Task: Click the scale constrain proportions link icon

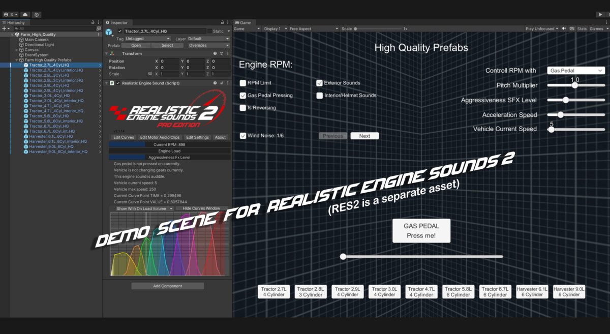Action: point(150,74)
